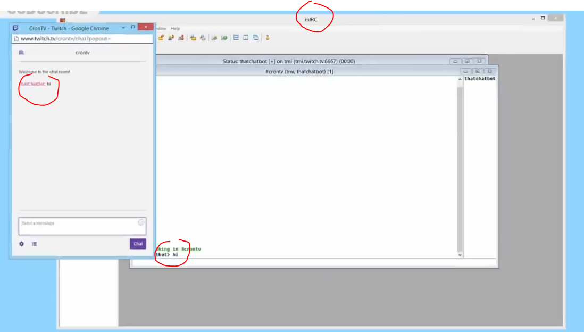Click the 'hi' message line in mIRC channel
The image size is (584, 332).
pos(167,255)
